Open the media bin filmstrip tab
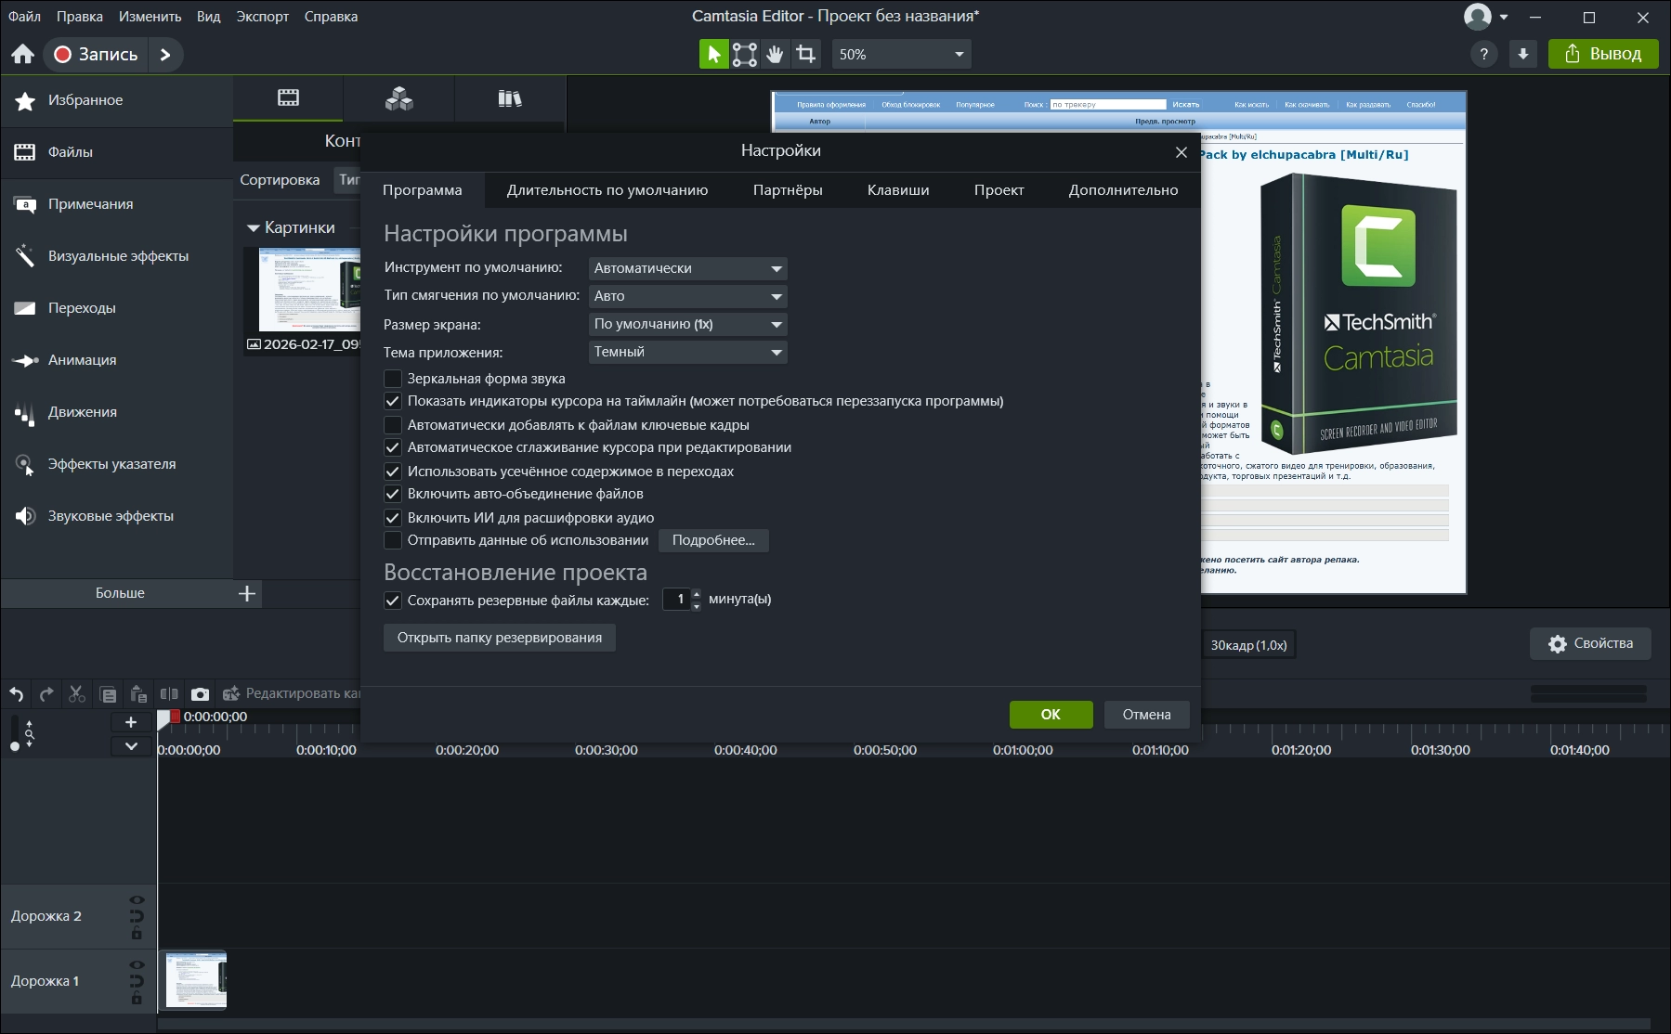 coord(288,98)
